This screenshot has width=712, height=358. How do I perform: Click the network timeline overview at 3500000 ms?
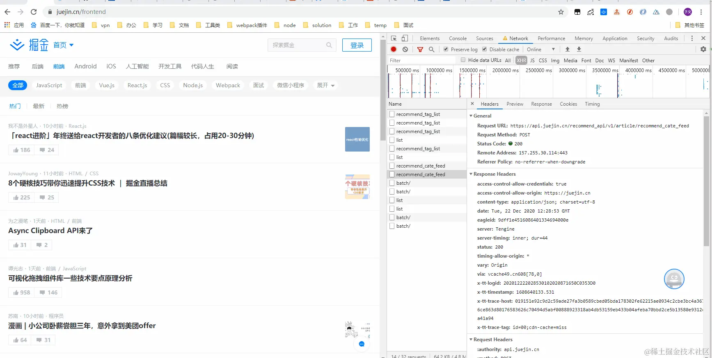coord(605,82)
